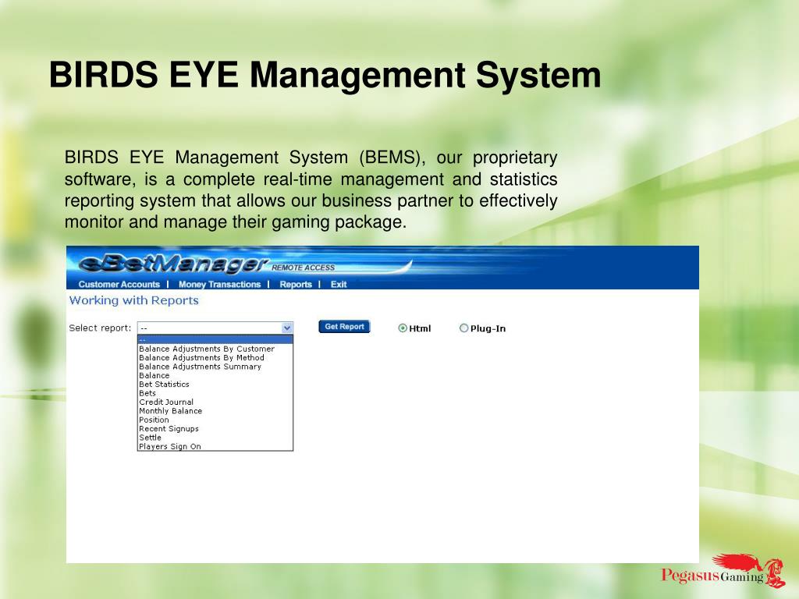Select the 'Bets' report option
Image resolution: width=799 pixels, height=599 pixels.
(215, 393)
